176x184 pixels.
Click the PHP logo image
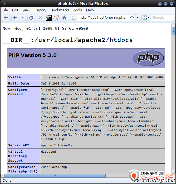tap(148, 58)
